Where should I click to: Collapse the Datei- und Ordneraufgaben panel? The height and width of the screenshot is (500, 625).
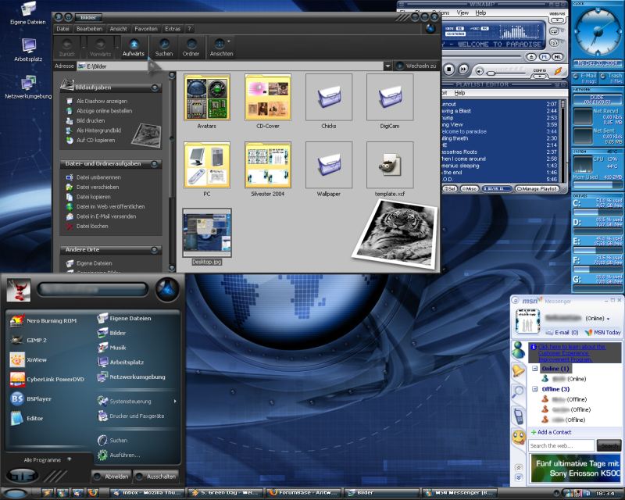click(x=155, y=164)
